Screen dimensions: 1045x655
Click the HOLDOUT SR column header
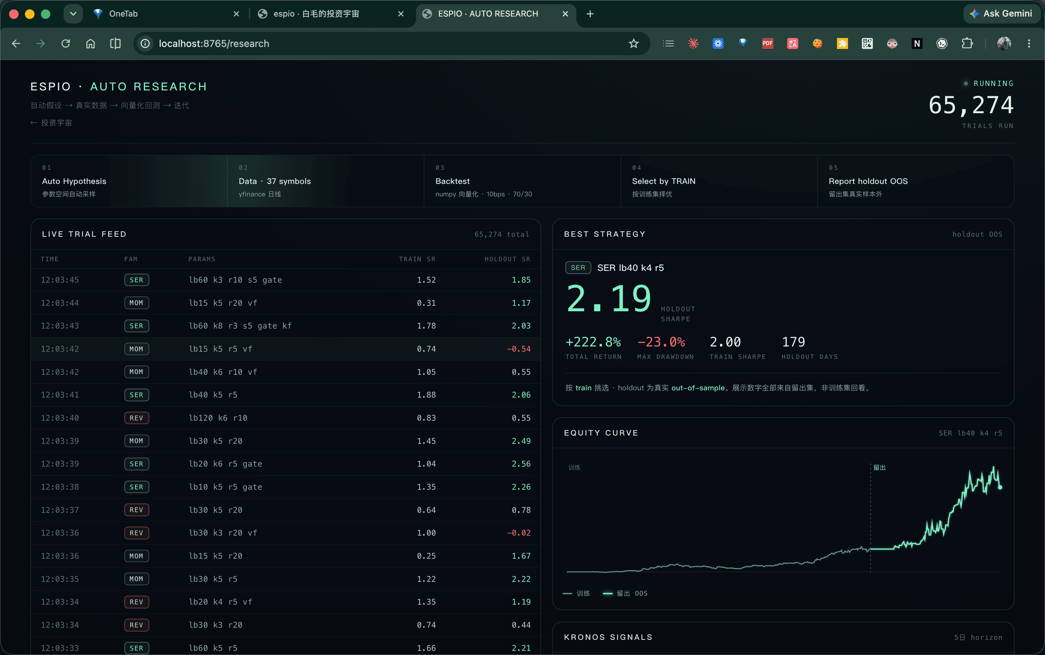(x=507, y=259)
